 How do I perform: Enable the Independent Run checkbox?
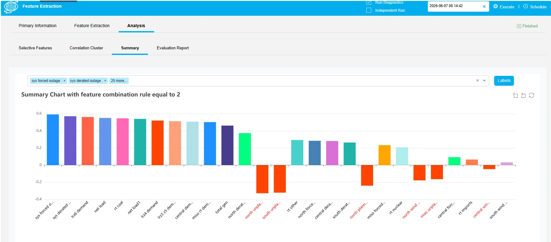click(x=368, y=10)
